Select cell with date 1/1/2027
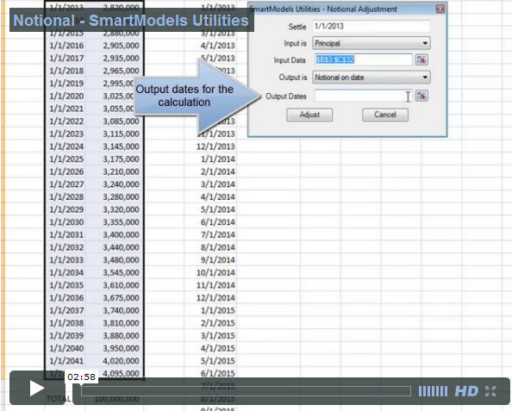 (66, 184)
